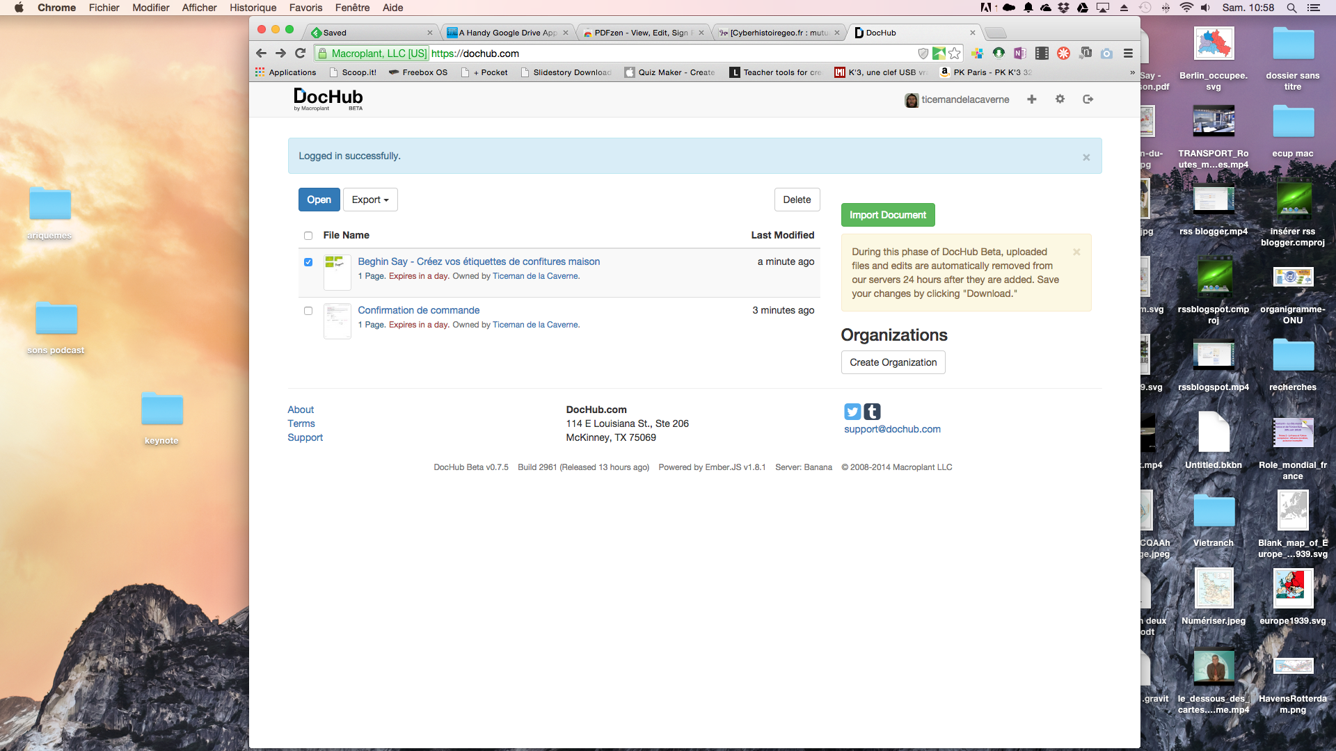Screen dimensions: 1336x751
Task: Open the Apple menu
Action: 19,8
